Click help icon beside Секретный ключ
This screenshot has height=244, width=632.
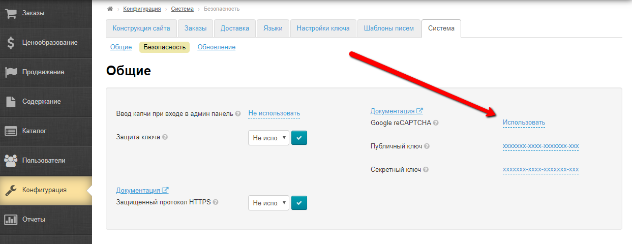point(426,169)
